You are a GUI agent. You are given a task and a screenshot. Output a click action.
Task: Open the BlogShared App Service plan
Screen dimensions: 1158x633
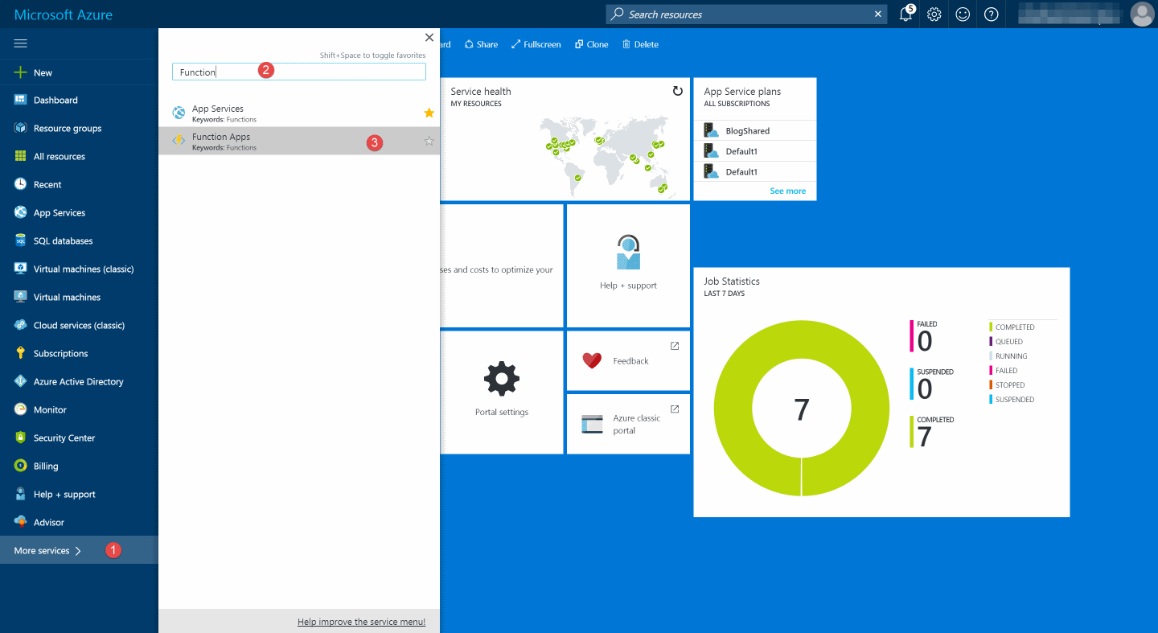point(755,130)
